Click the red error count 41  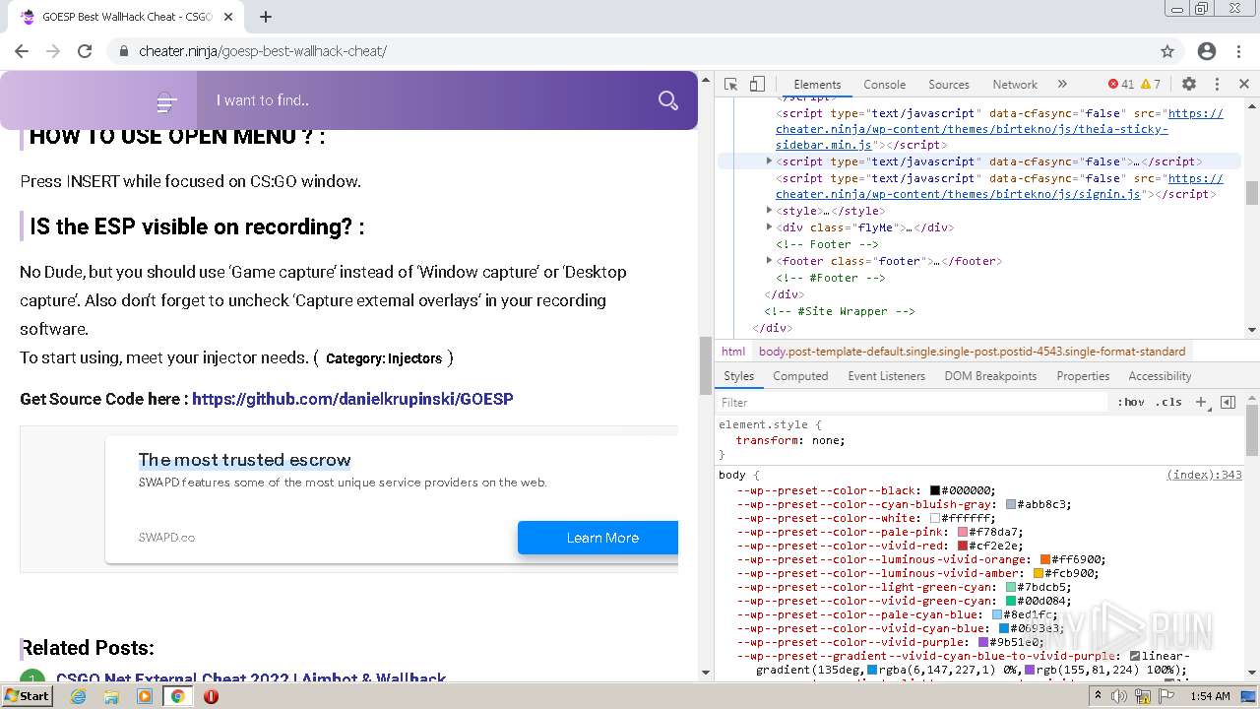tap(1121, 84)
